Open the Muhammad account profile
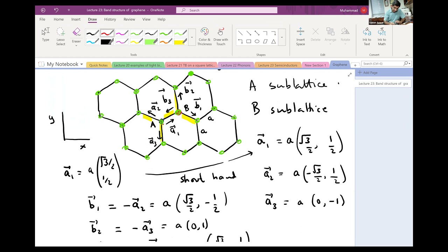Viewport: 448px width, 252px height. (x=353, y=10)
